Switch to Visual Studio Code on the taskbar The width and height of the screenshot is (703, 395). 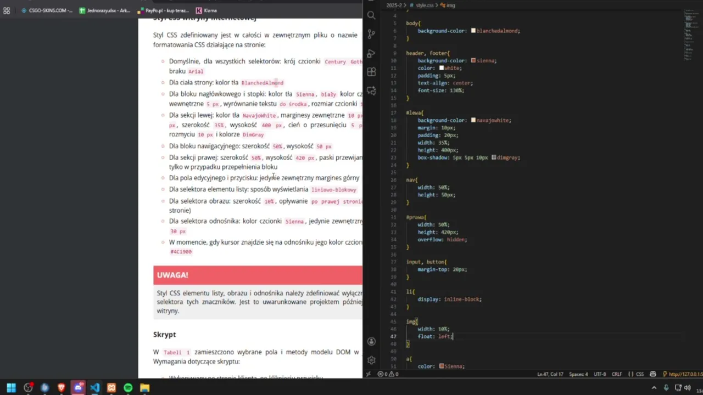pyautogui.click(x=95, y=387)
